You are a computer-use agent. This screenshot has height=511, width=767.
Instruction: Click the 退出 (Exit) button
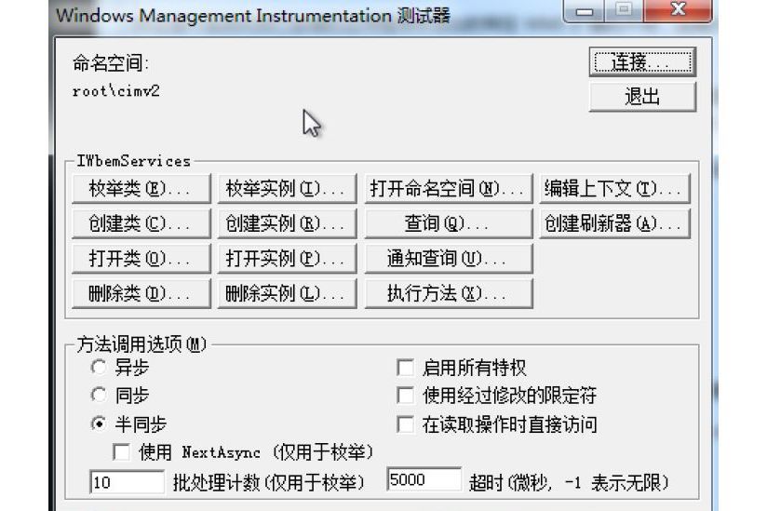642,97
